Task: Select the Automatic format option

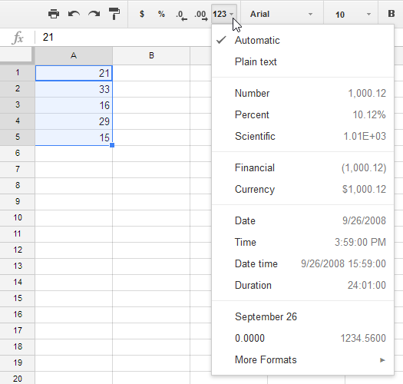Action: (302, 41)
